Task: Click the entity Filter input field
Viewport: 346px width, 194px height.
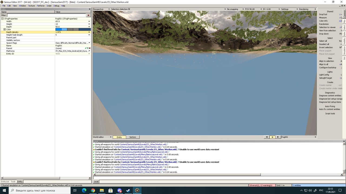Action: click(47, 15)
